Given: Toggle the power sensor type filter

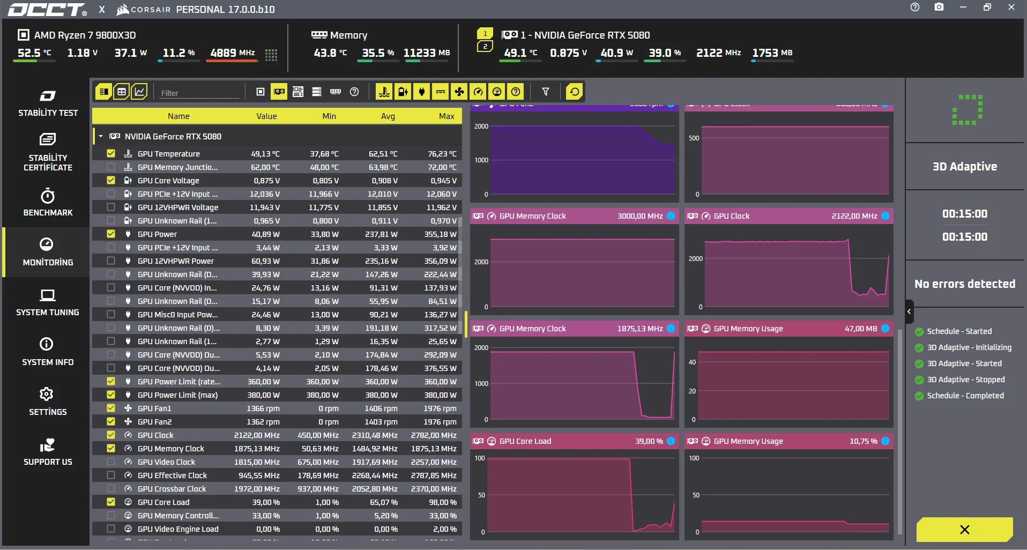Looking at the screenshot, I should pos(422,92).
